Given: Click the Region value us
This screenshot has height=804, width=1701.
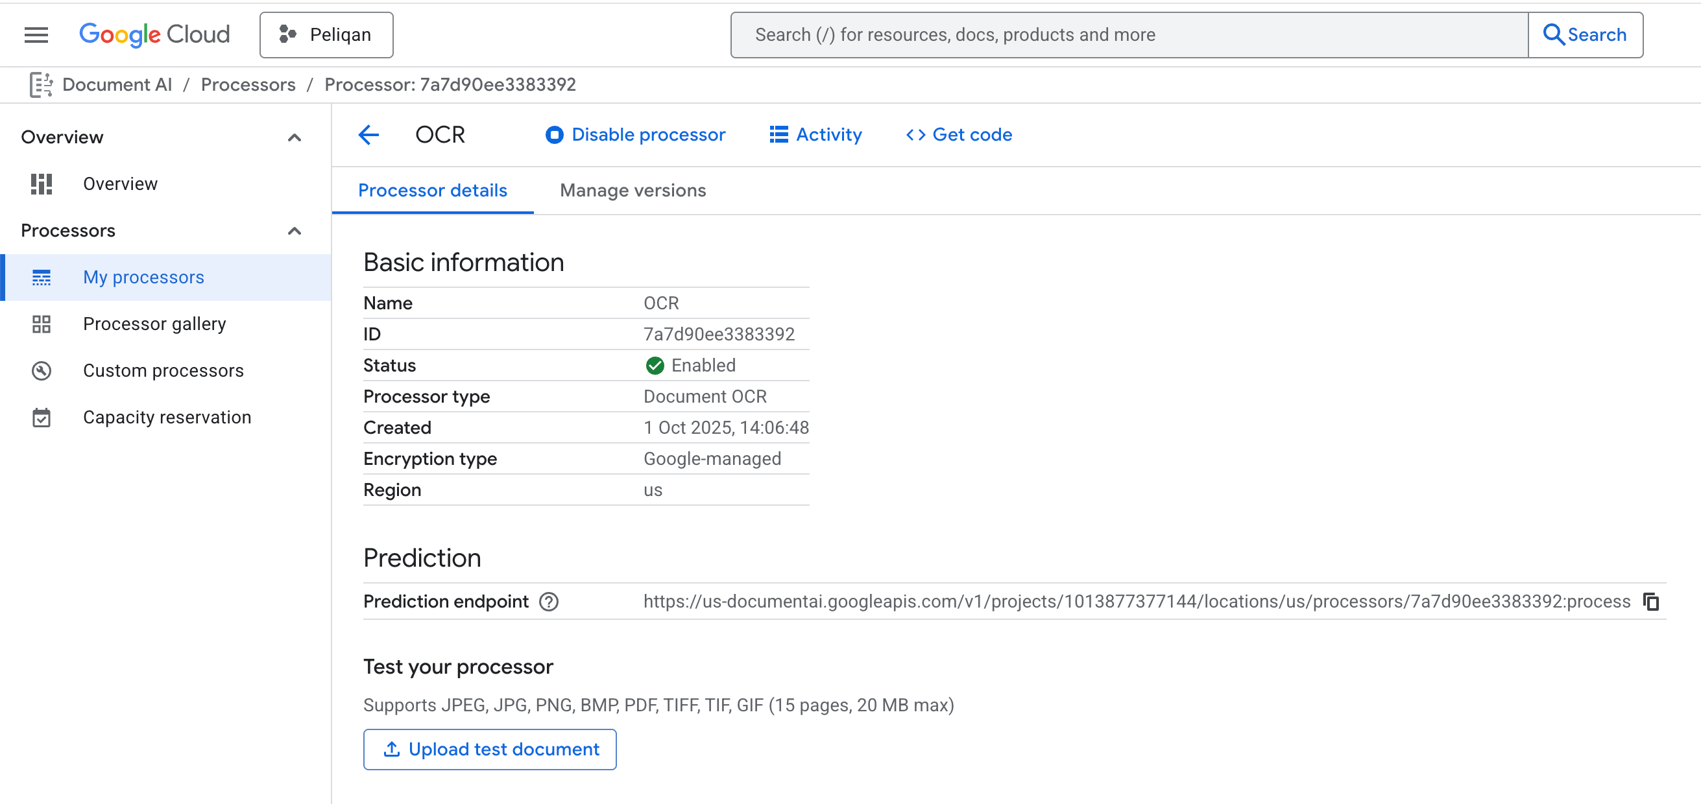Looking at the screenshot, I should (653, 490).
